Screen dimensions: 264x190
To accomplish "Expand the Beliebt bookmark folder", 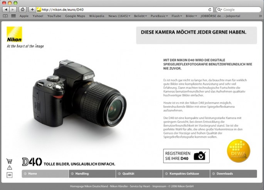I will point(140,16).
